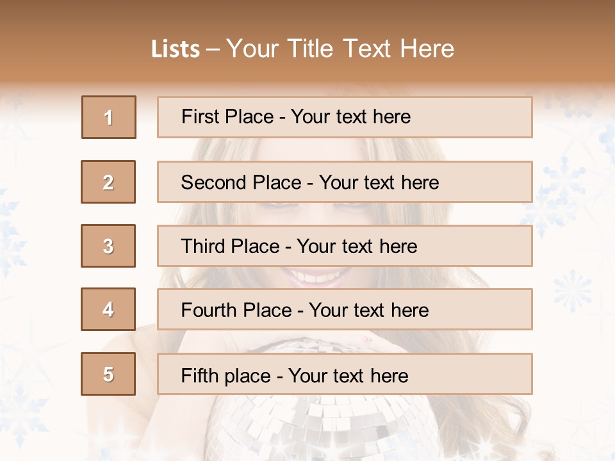Click the blue snowflake on right side
This screenshot has height=461, width=615.
(x=572, y=291)
